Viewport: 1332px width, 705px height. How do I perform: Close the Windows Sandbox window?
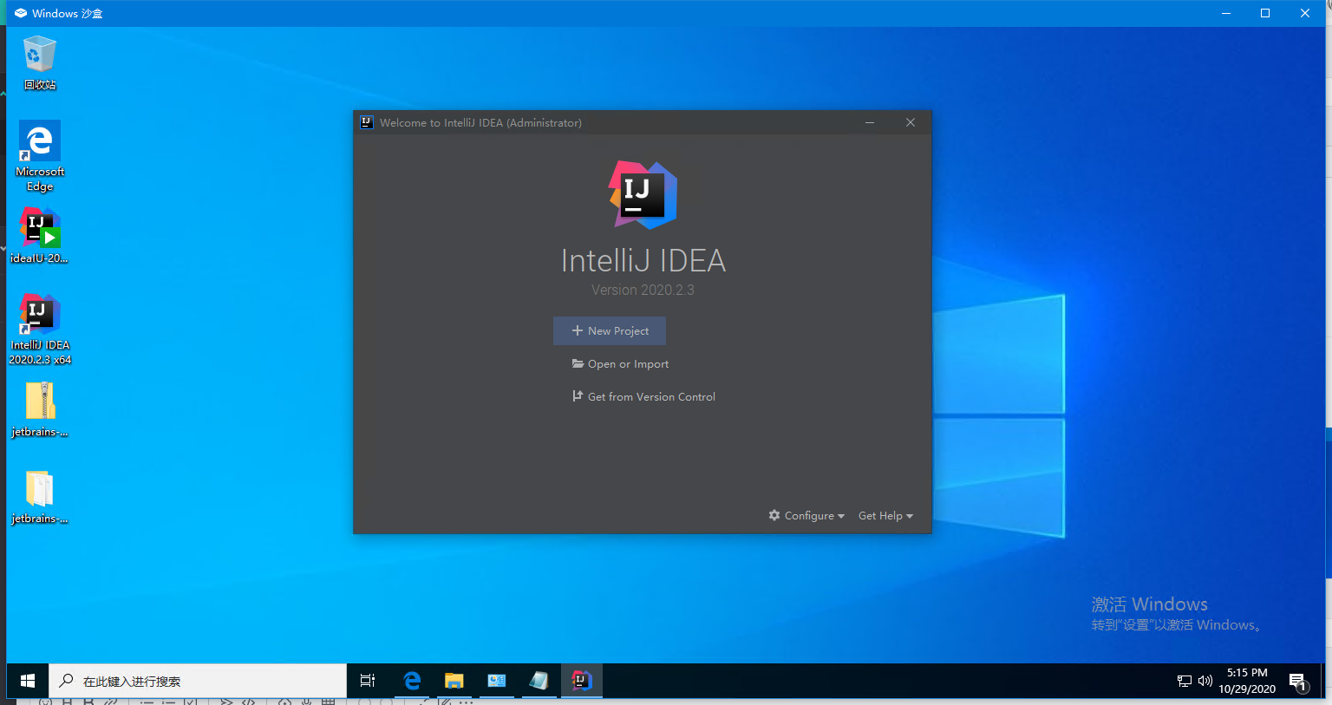[1305, 13]
